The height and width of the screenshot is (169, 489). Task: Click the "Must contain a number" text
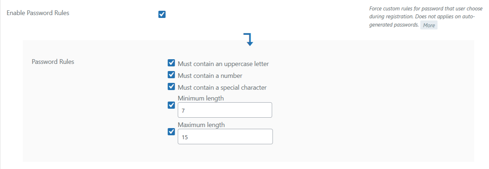210,76
